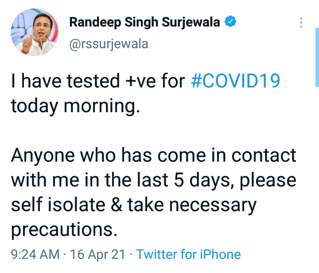This screenshot has width=319, height=273.
Task: Open the three-dot more options menu
Action: click(301, 23)
